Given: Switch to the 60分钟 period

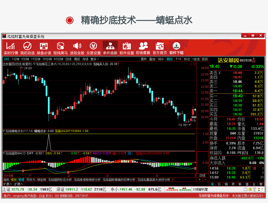Looking at the screenshot, I should pos(59,59).
